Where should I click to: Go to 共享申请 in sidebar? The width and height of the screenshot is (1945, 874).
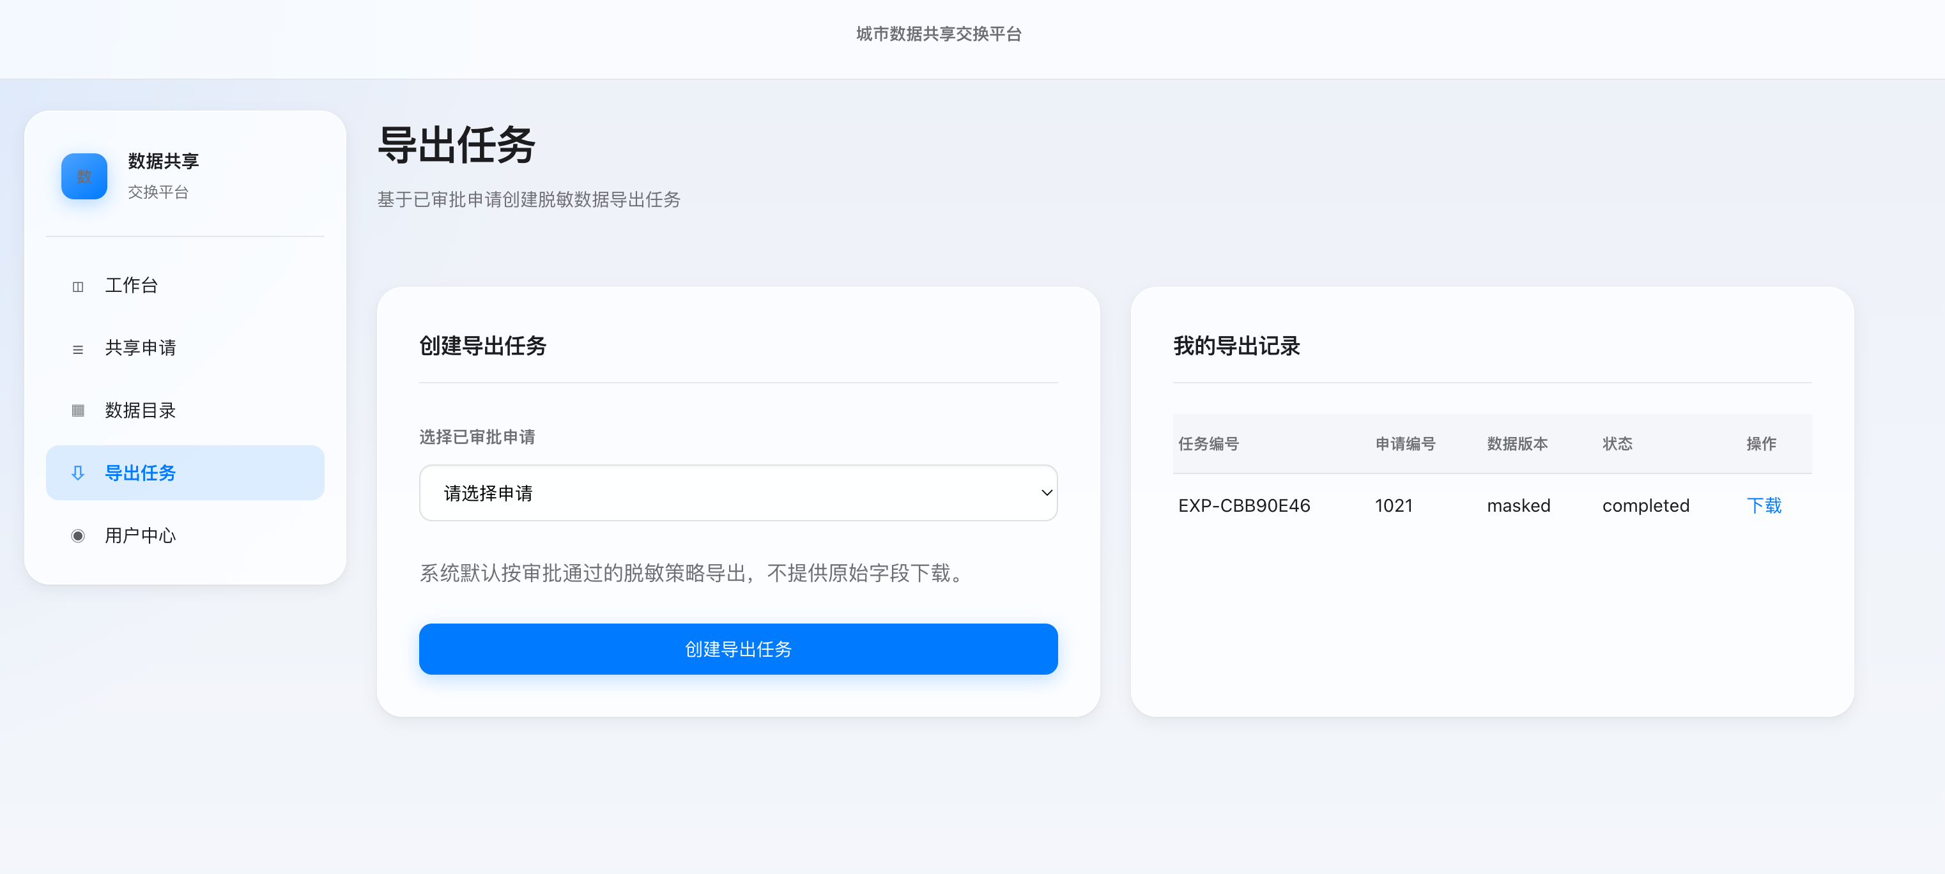pyautogui.click(x=185, y=348)
